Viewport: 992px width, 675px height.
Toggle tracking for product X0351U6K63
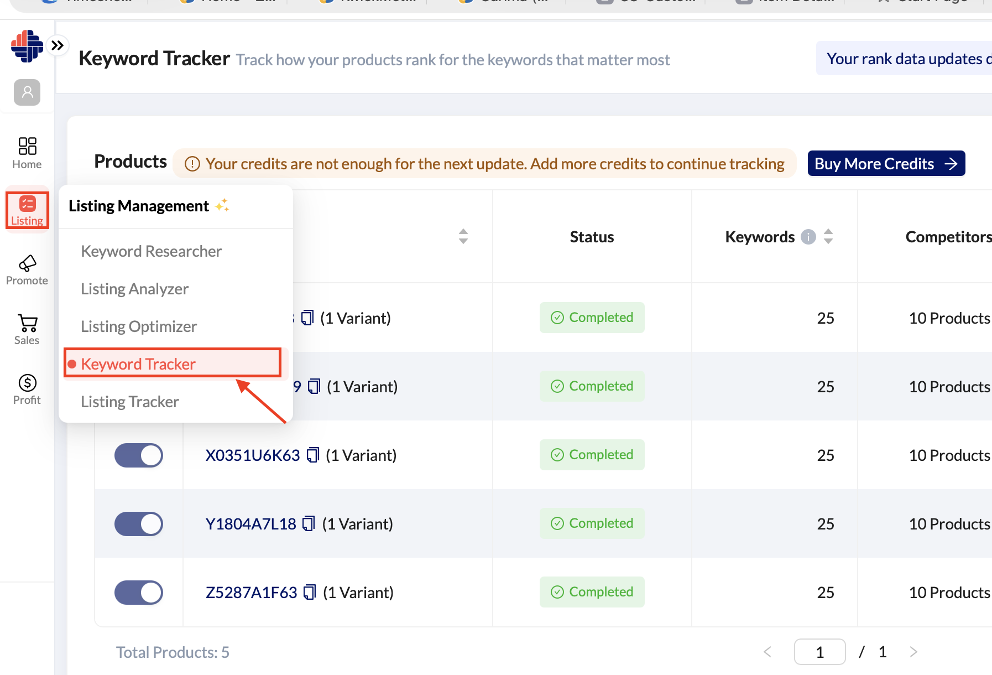139,455
